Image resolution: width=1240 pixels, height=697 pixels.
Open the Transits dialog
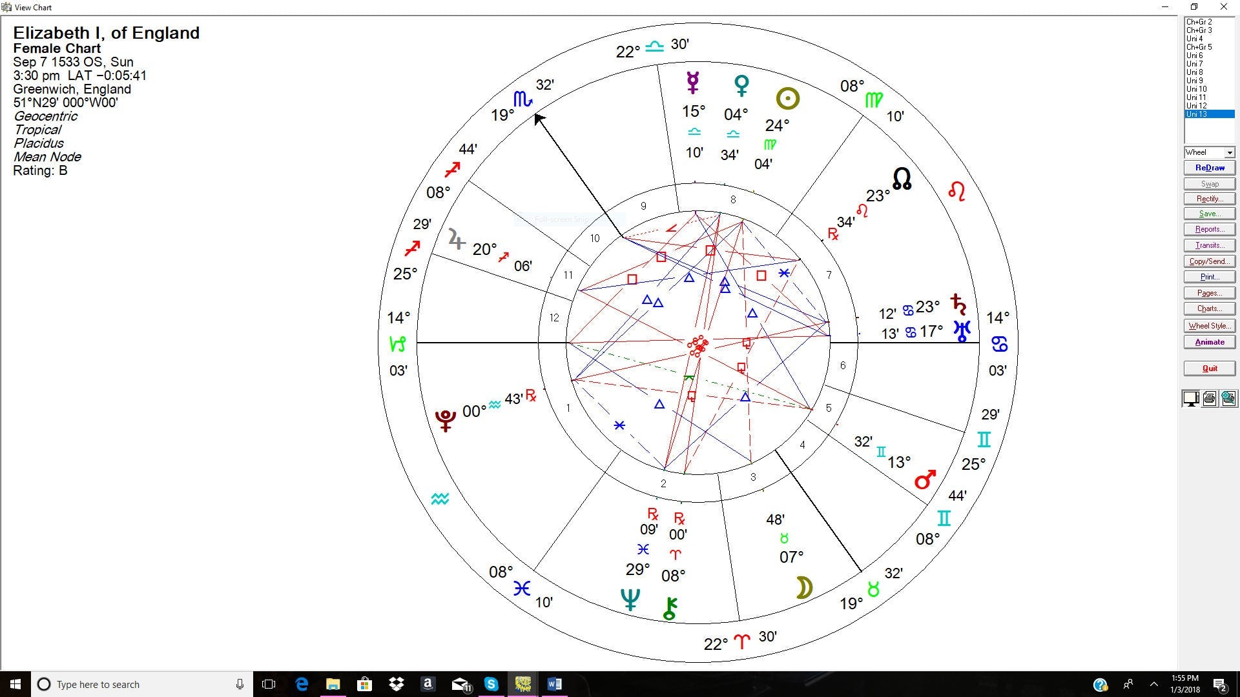pyautogui.click(x=1209, y=245)
